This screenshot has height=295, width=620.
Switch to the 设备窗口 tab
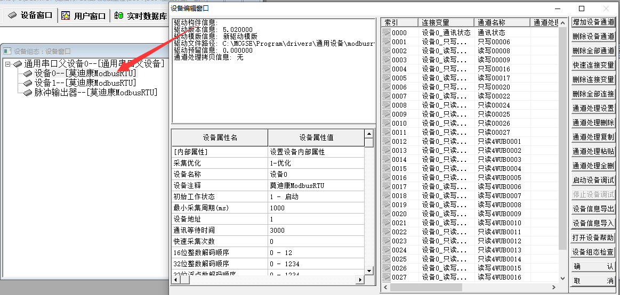30,15
